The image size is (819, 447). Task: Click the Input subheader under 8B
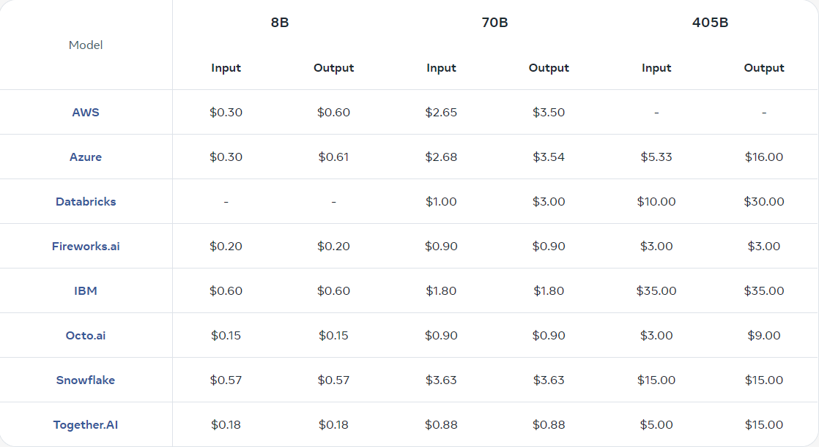pyautogui.click(x=226, y=68)
